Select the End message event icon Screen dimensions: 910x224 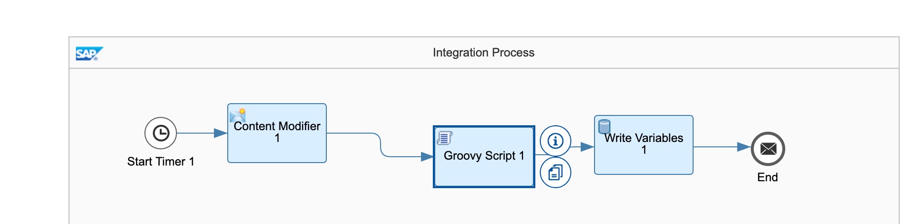pyautogui.click(x=768, y=149)
